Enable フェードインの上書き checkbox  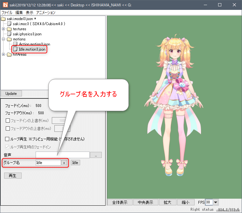[x=8, y=121]
